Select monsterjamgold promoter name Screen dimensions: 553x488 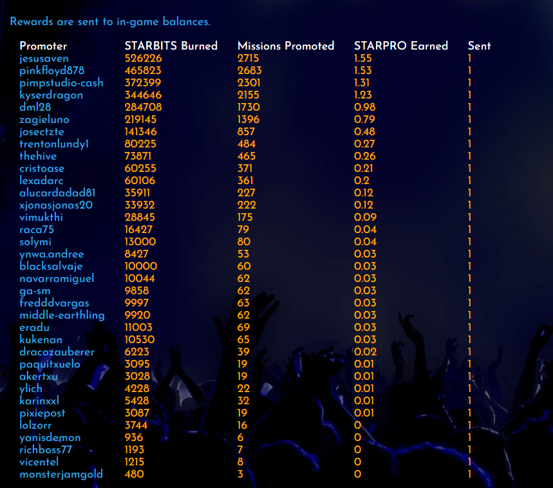tap(61, 474)
